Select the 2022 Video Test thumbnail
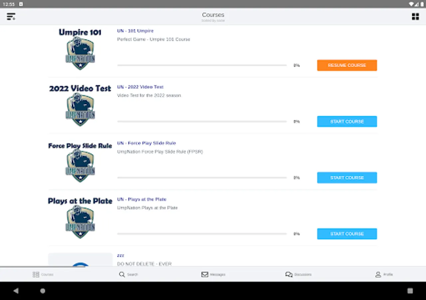 [80, 105]
